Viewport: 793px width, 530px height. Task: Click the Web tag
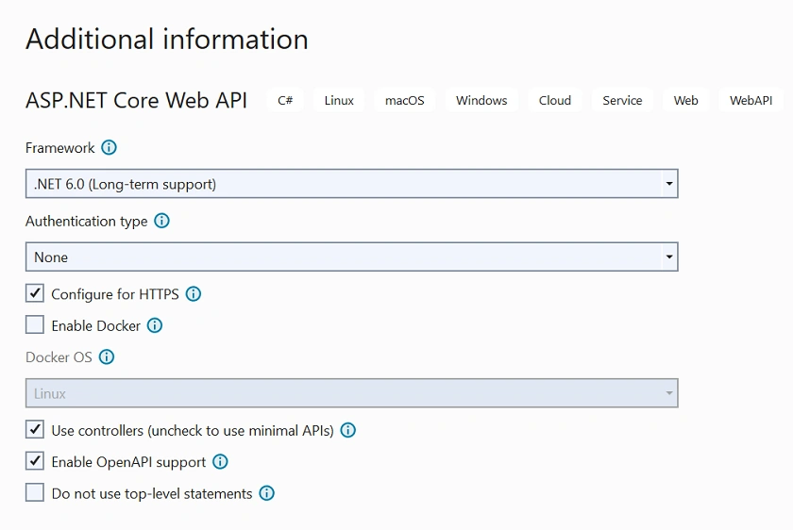click(x=685, y=100)
